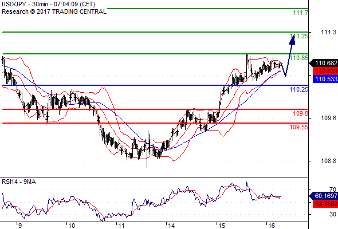Click the 111.3 price axis label
The width and height of the screenshot is (338, 229).
point(328,32)
